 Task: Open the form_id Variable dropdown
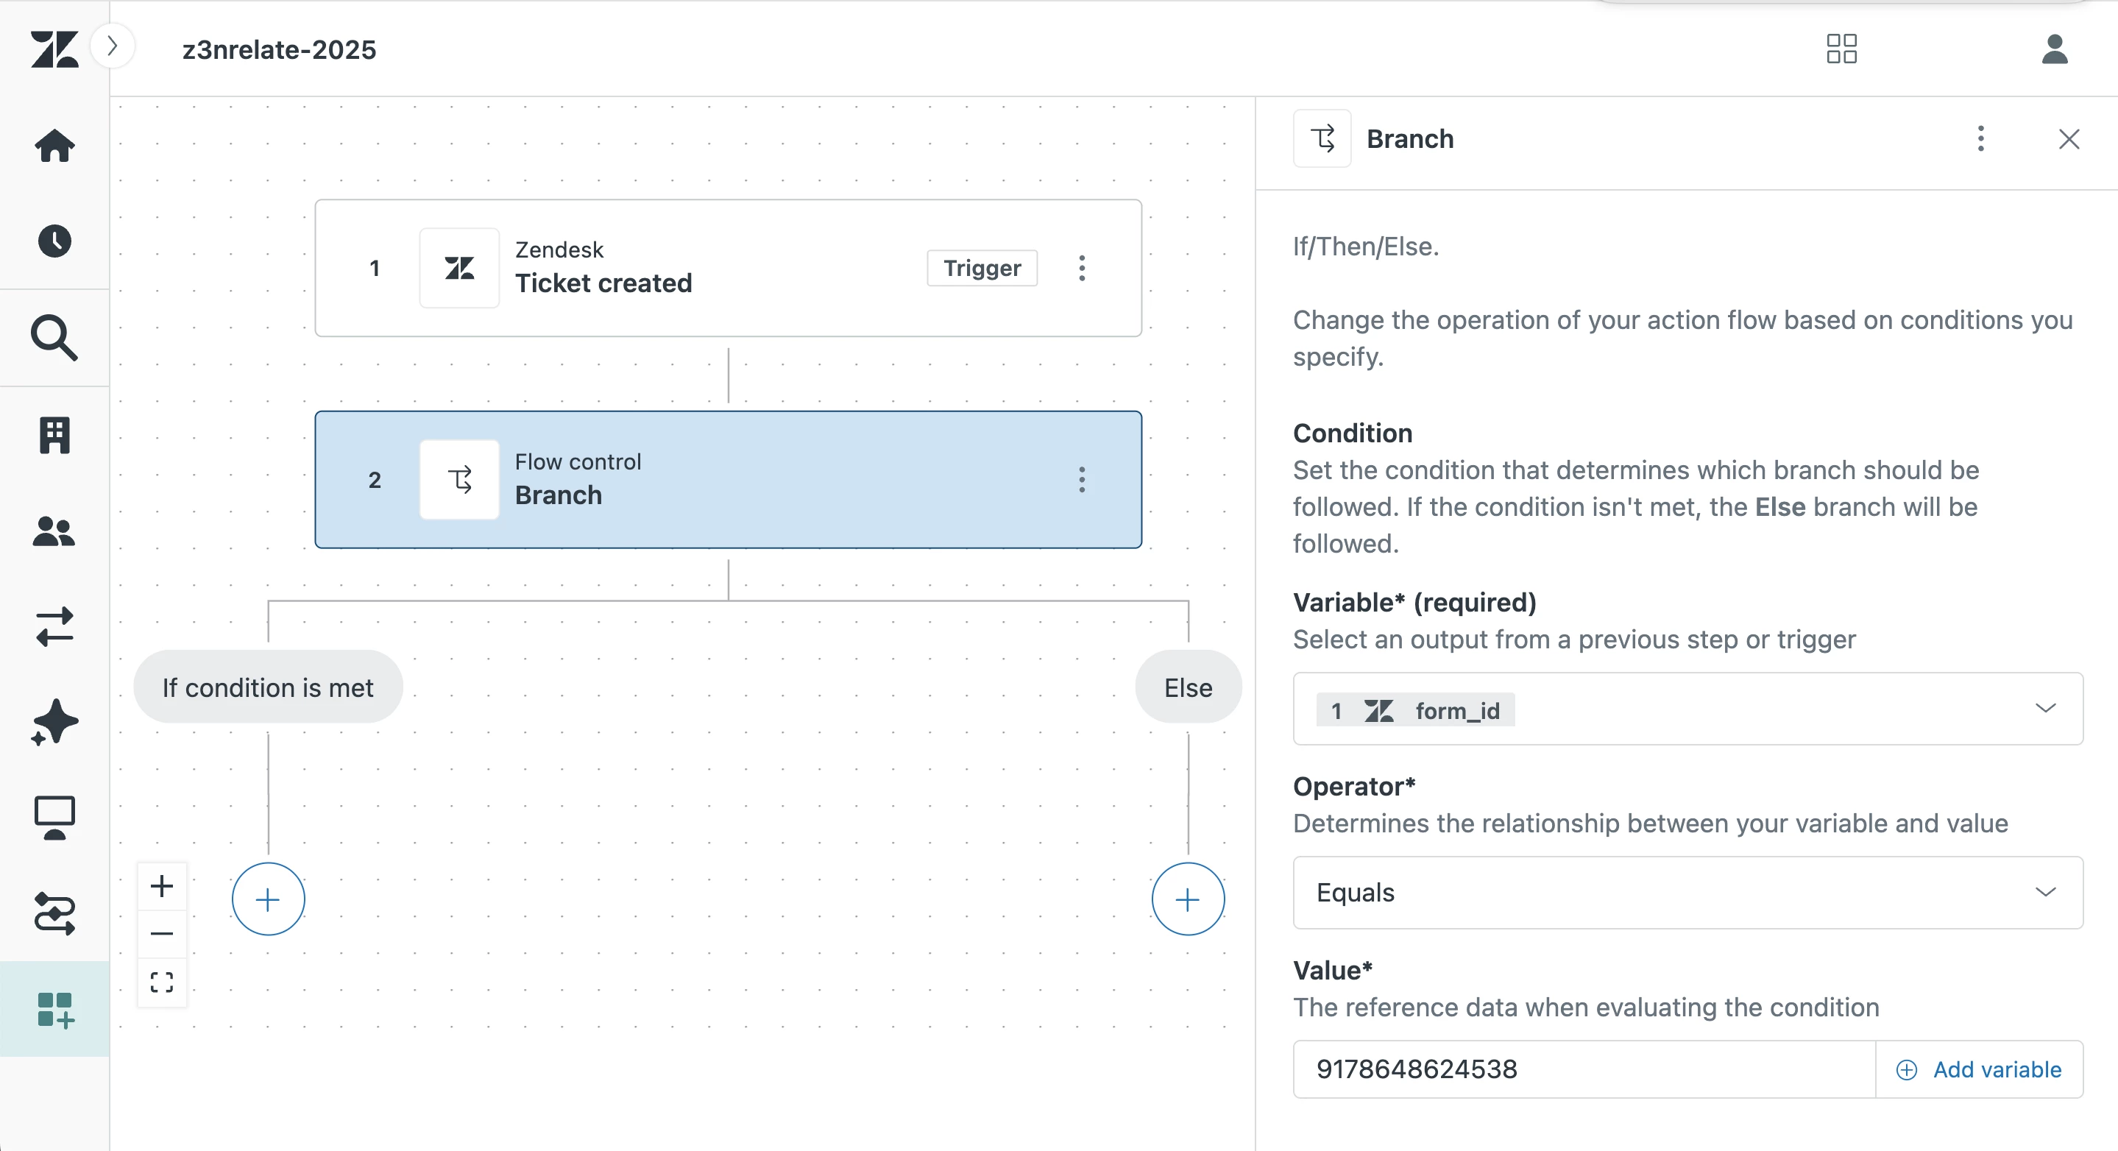point(1687,709)
